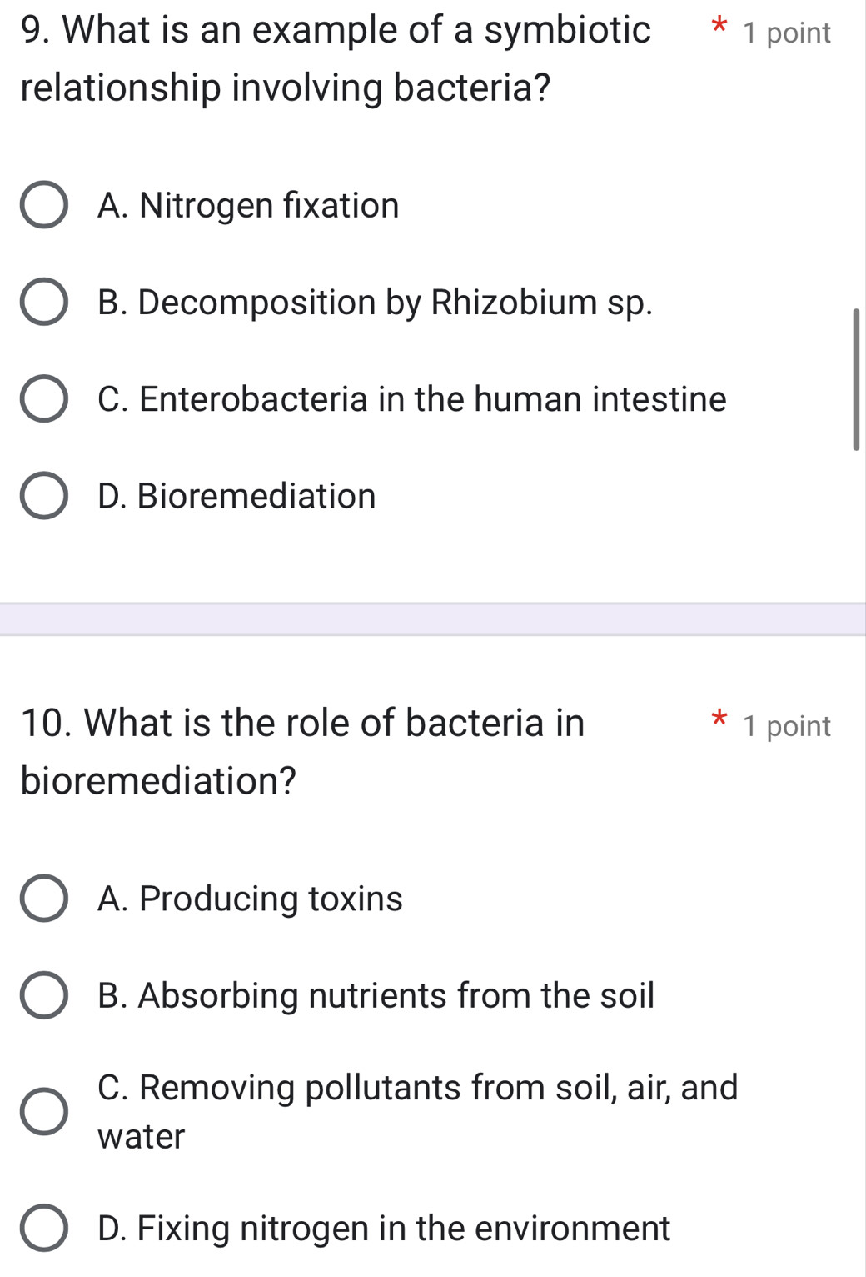Choose the 'A. Producing toxins' radio button
This screenshot has height=1277, width=866.
(44, 899)
